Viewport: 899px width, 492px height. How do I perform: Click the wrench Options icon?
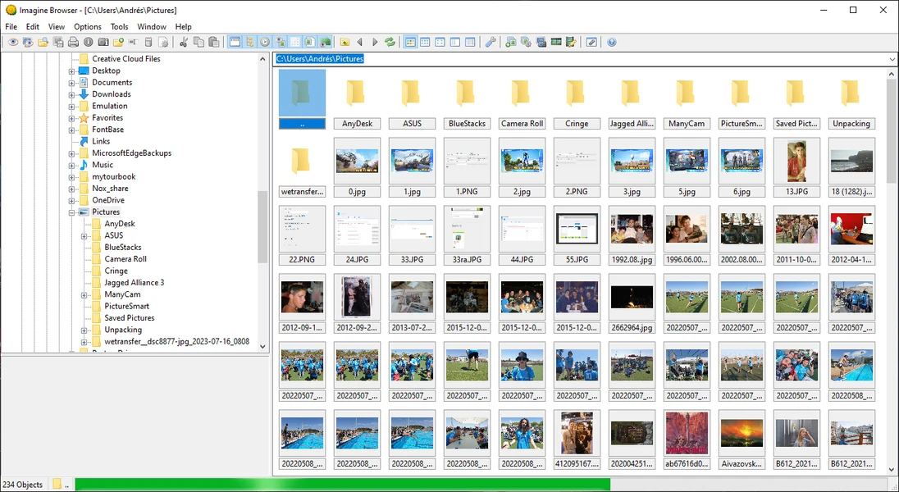point(491,42)
